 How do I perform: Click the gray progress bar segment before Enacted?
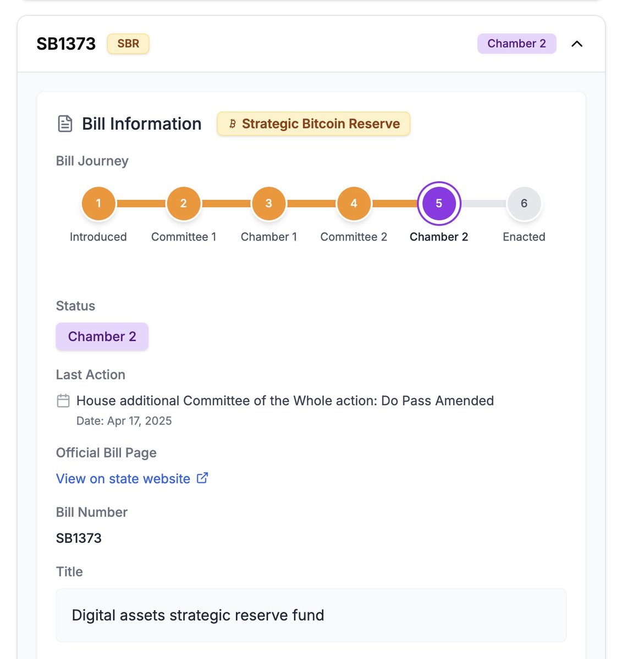[484, 204]
